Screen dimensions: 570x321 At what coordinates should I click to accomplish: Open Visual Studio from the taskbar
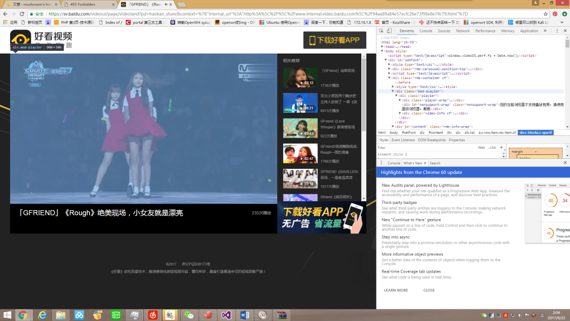[226, 315]
